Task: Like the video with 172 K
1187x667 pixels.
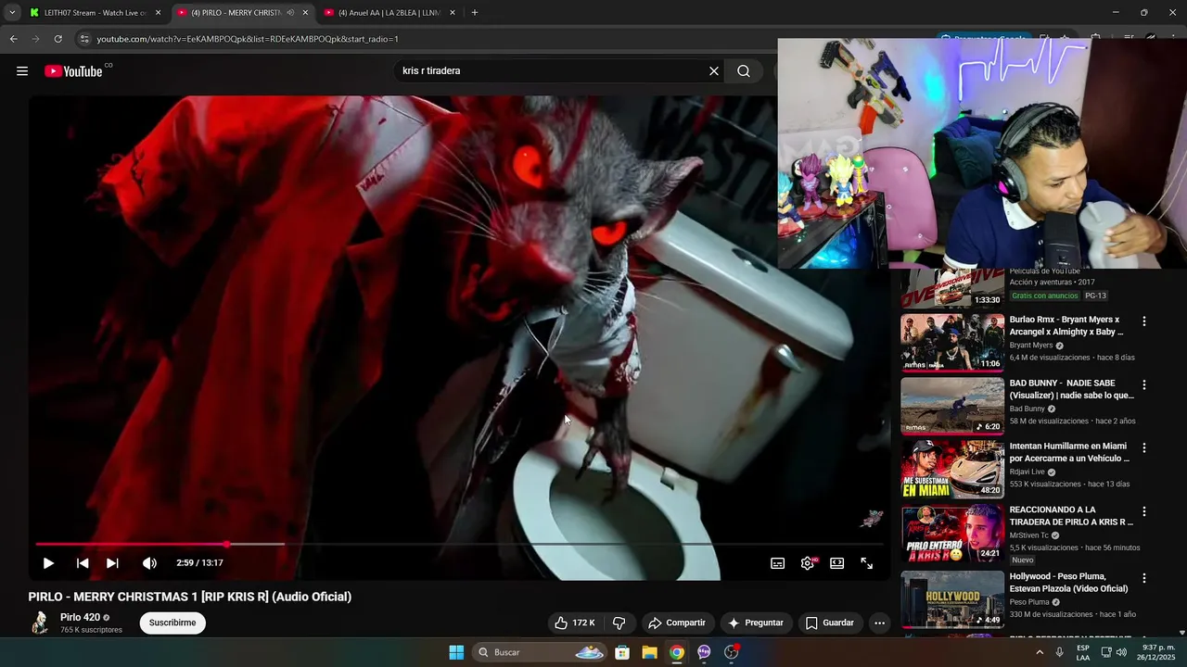Action: (x=574, y=623)
